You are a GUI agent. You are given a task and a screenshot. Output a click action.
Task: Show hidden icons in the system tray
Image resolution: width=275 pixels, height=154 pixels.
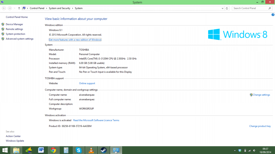(x=235, y=150)
